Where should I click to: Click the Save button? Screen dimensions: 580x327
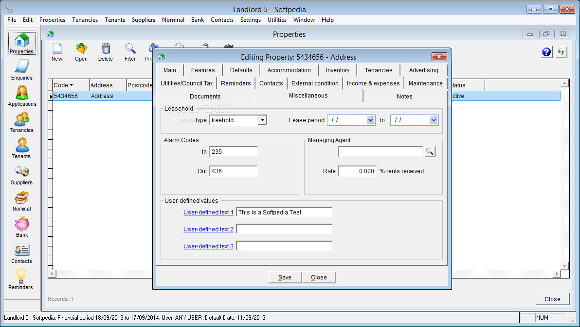[x=285, y=277]
